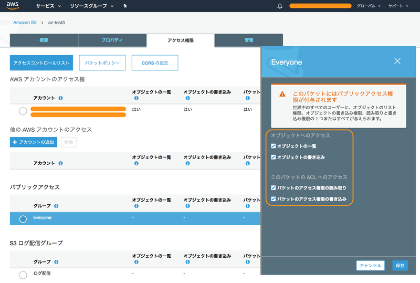Uncheck オブジェクトの一覧 checkbox in Everyone panel
The width and height of the screenshot is (420, 283).
[x=273, y=146]
